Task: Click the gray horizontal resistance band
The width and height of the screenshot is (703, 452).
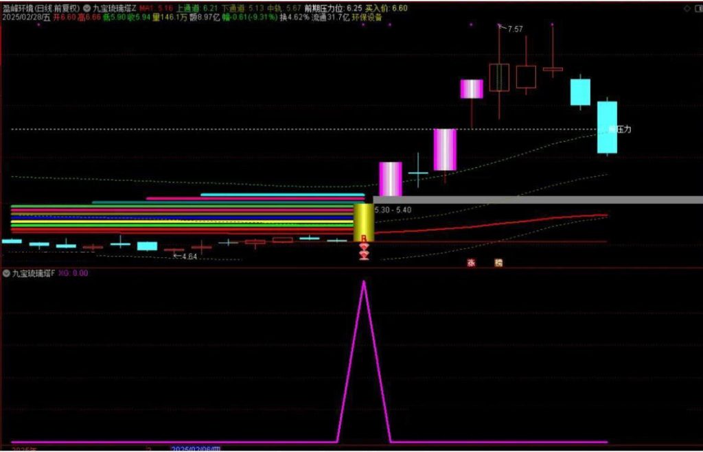Action: coord(535,200)
